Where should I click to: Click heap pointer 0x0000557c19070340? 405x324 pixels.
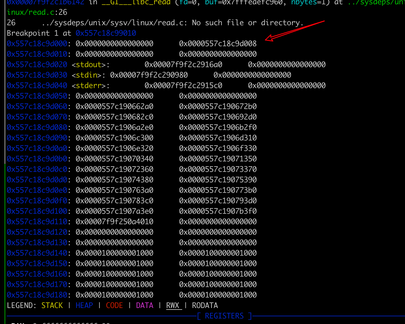point(114,159)
